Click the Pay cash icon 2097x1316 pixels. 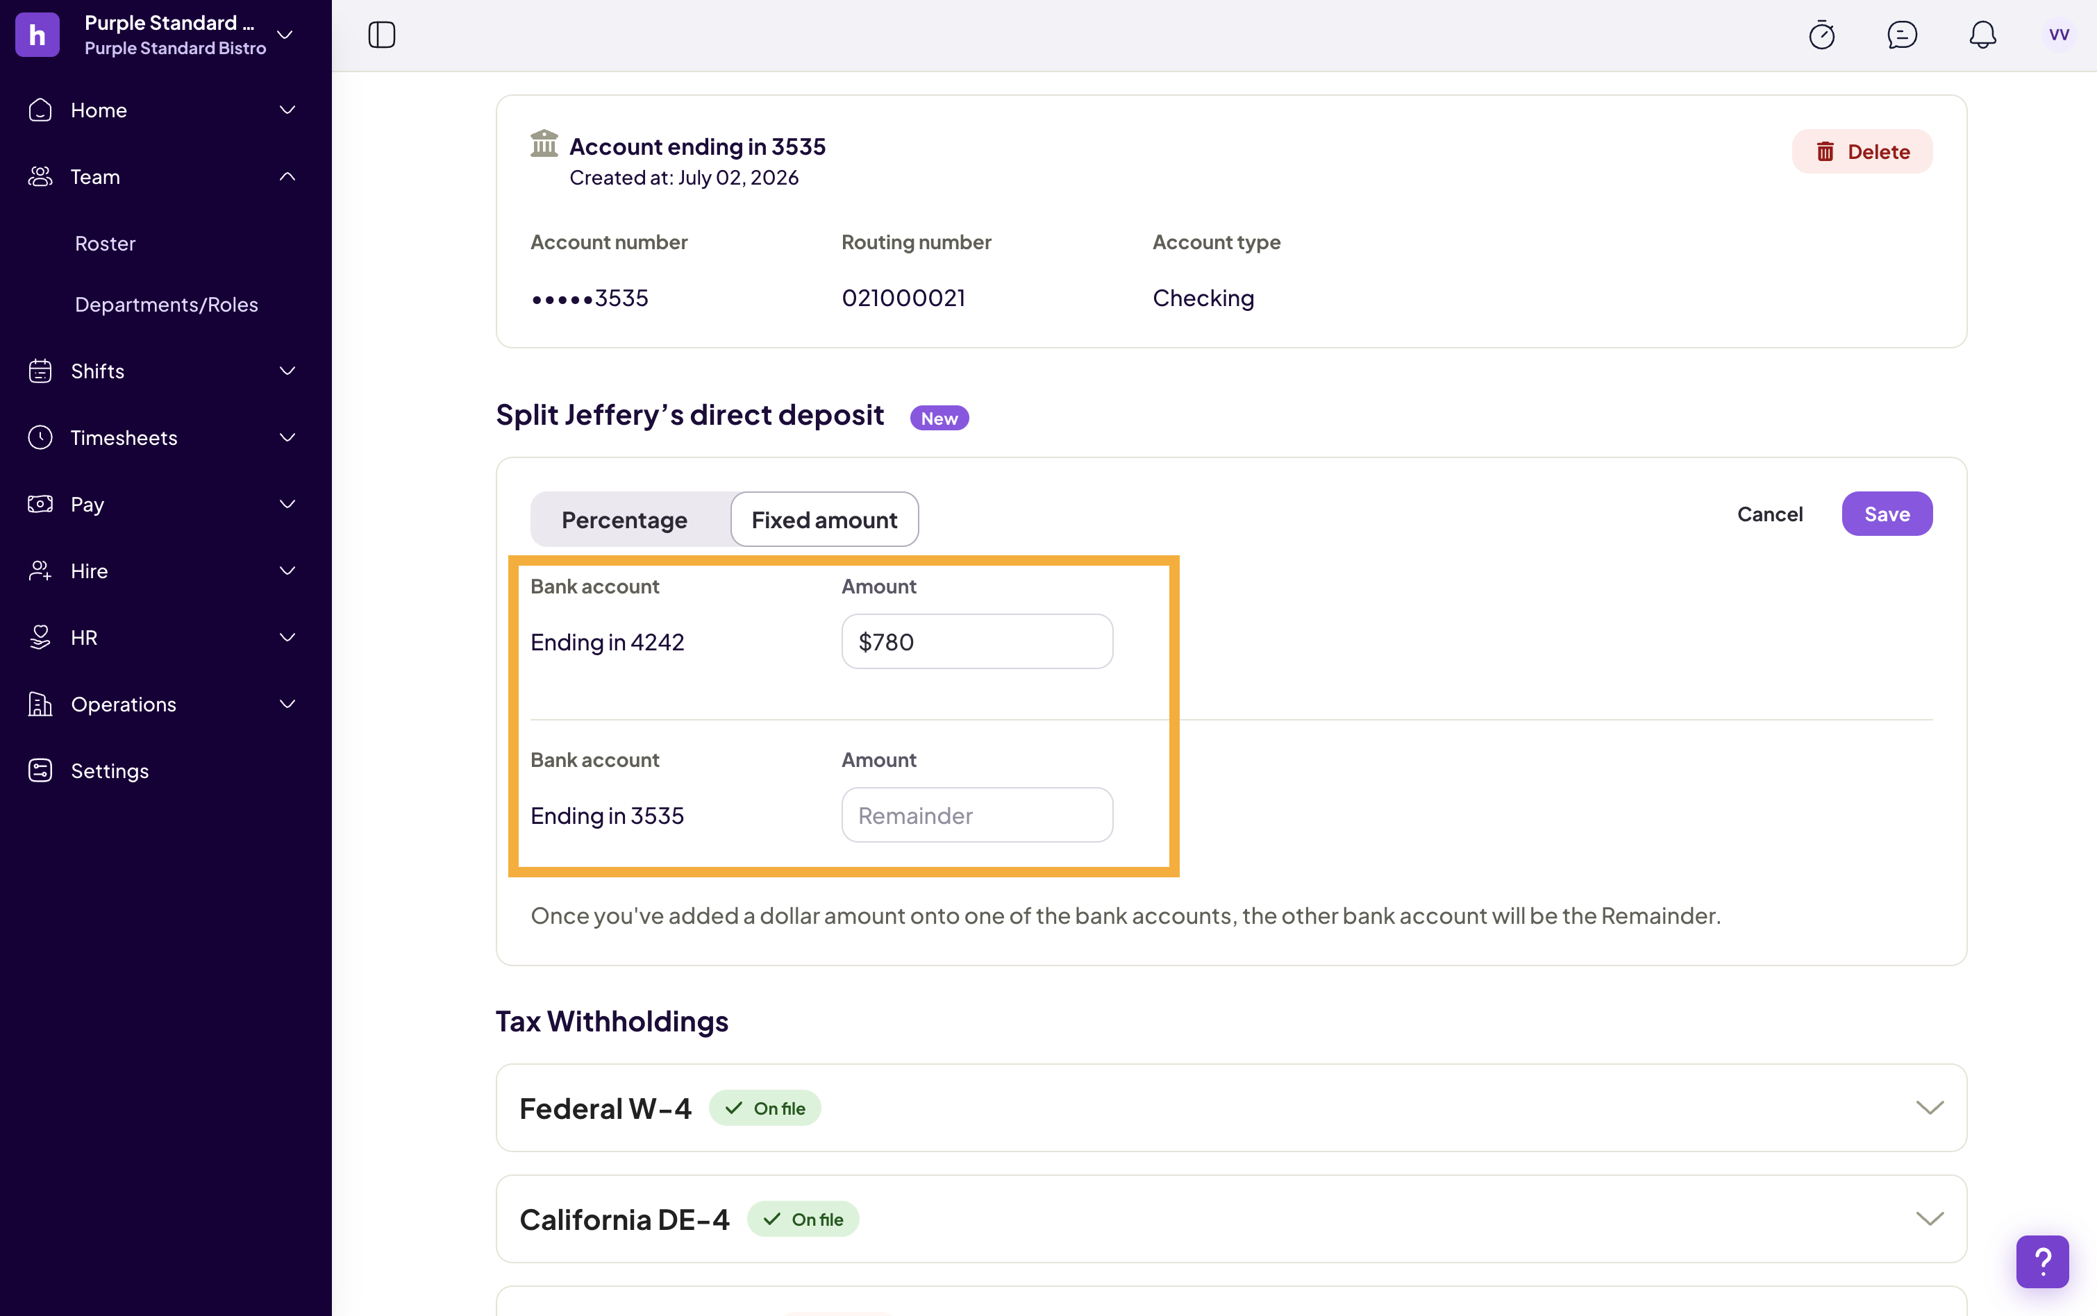pyautogui.click(x=40, y=504)
